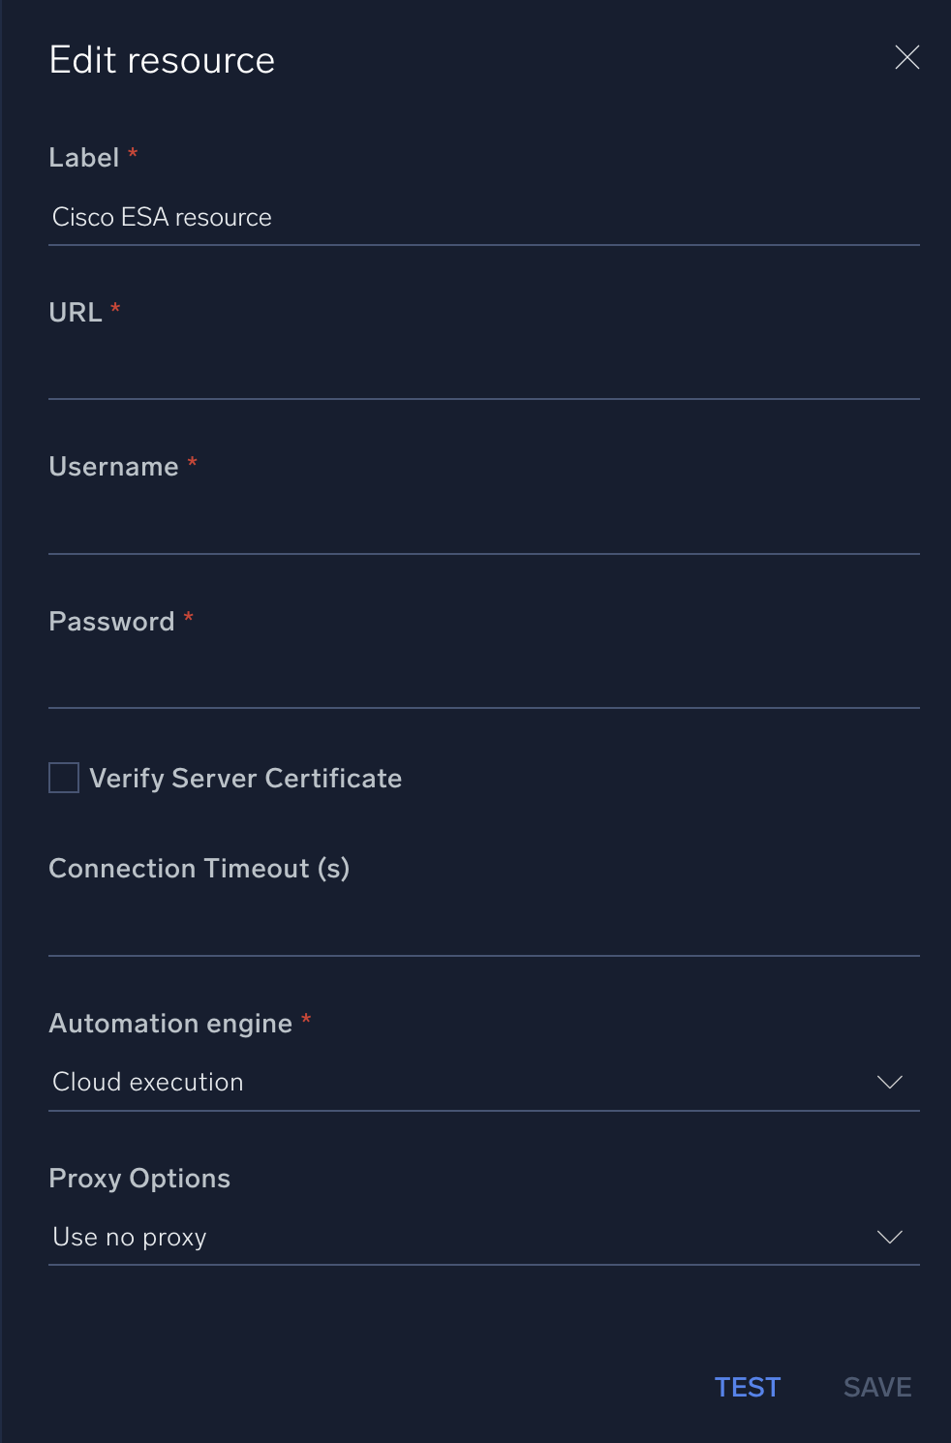
Task: Select the Use no proxy value
Action: click(130, 1237)
